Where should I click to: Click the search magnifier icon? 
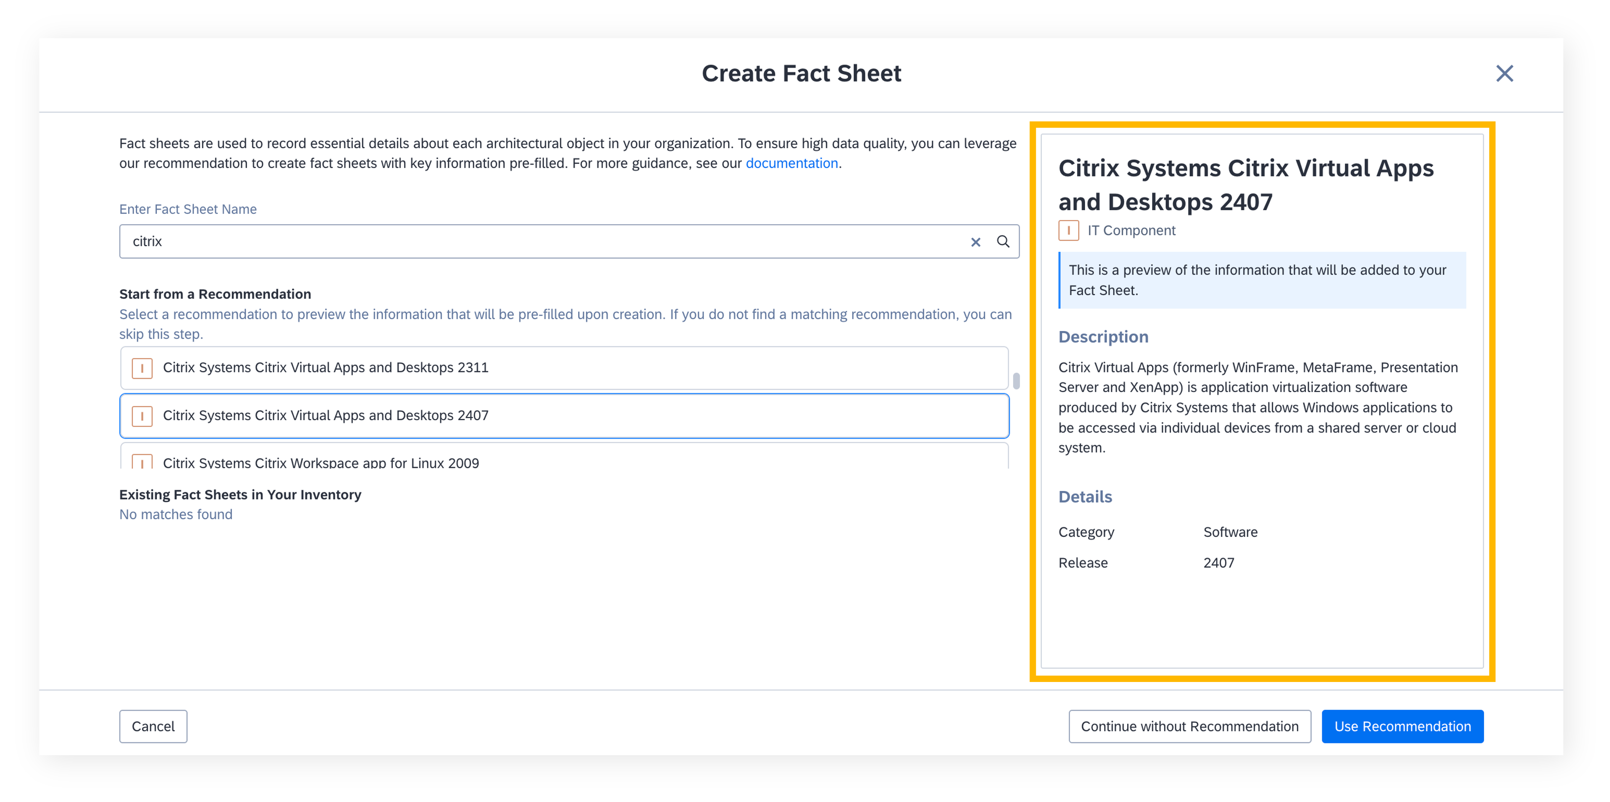point(1003,241)
